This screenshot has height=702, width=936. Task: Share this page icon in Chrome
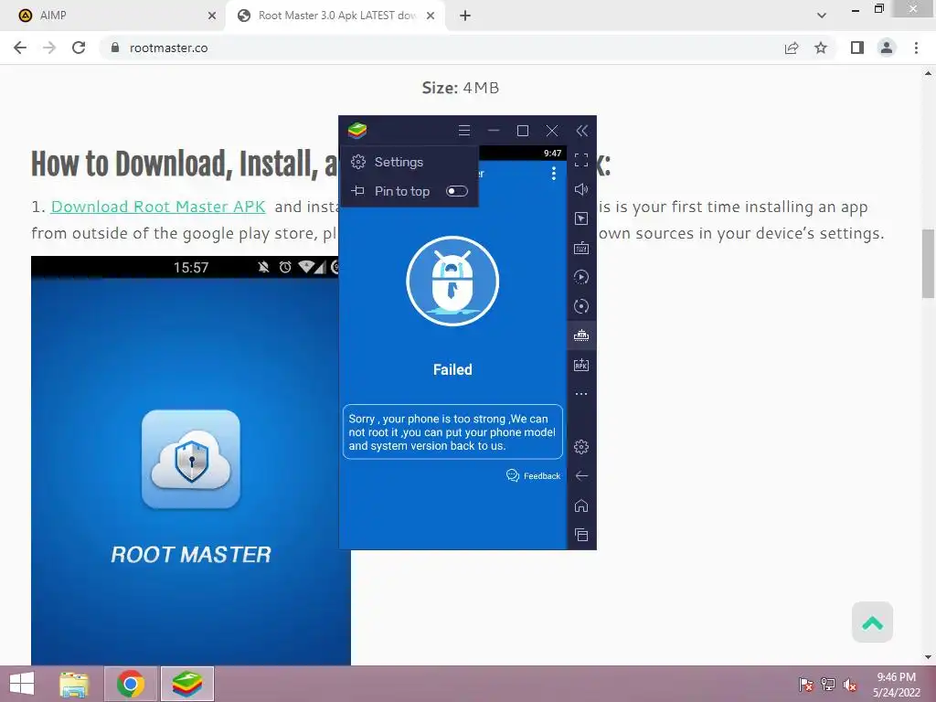point(792,48)
